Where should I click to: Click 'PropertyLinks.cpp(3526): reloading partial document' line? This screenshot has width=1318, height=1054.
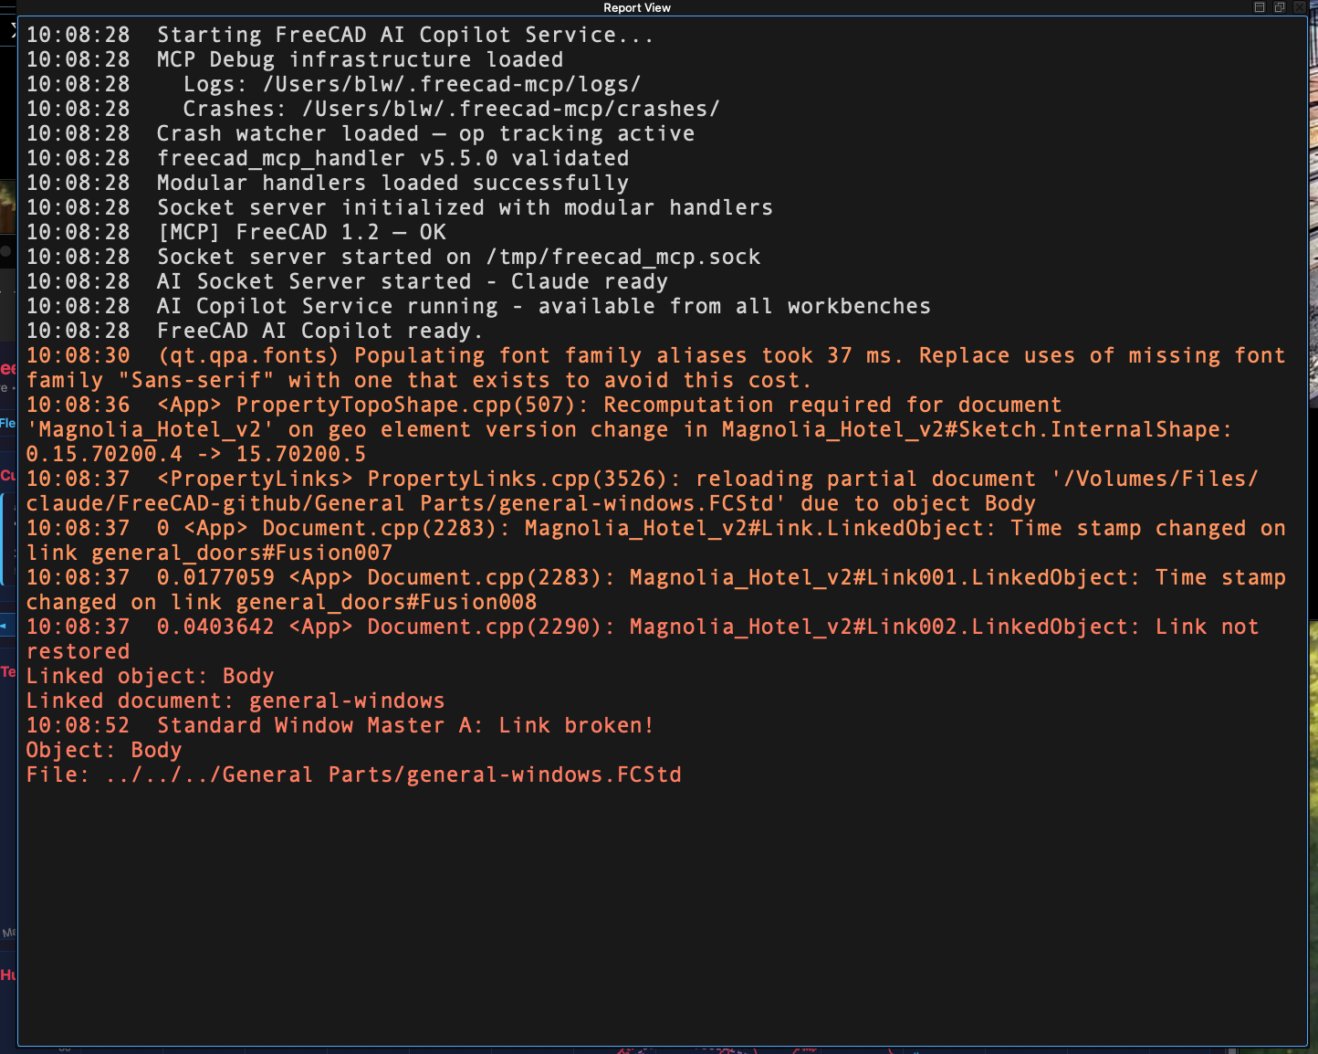coord(642,479)
